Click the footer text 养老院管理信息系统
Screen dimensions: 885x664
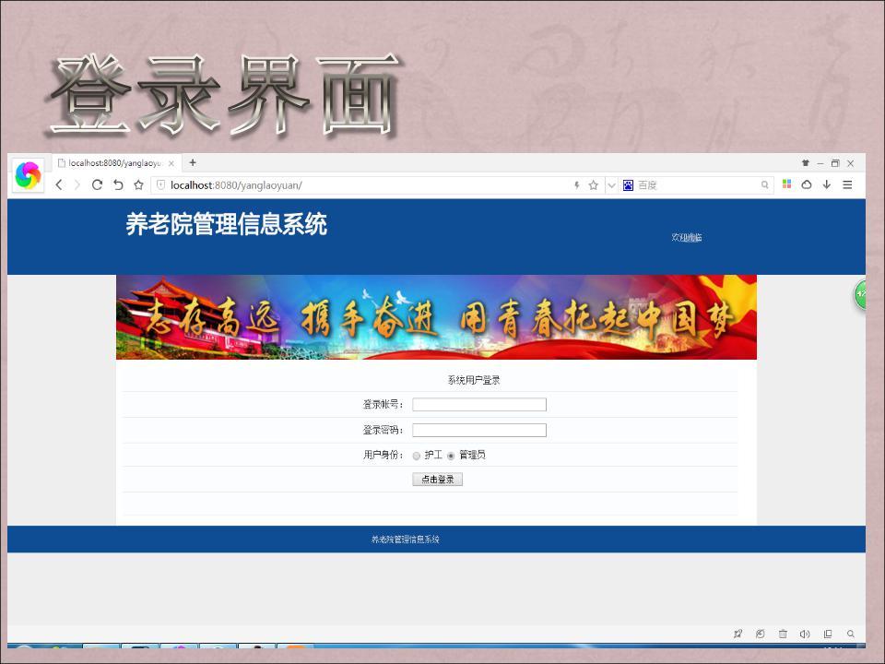(406, 539)
